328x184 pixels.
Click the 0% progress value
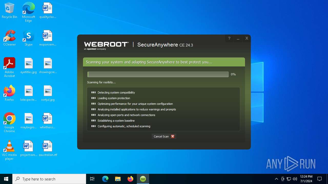[233, 74]
